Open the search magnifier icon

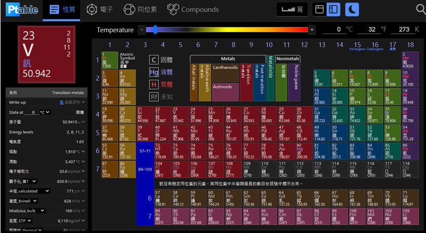(420, 9)
